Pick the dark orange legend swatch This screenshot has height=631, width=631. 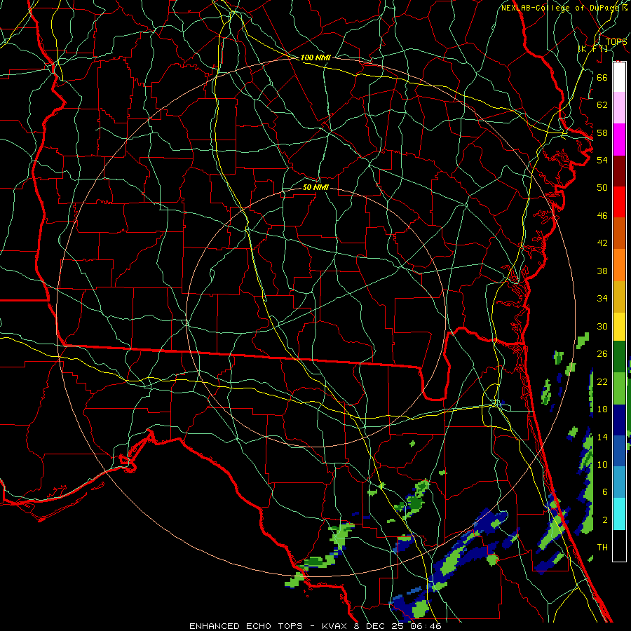point(619,233)
